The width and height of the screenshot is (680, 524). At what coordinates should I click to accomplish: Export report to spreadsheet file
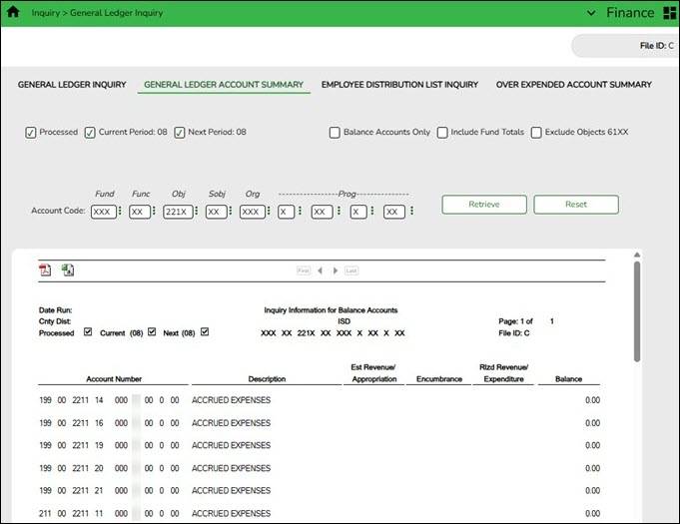click(x=68, y=270)
